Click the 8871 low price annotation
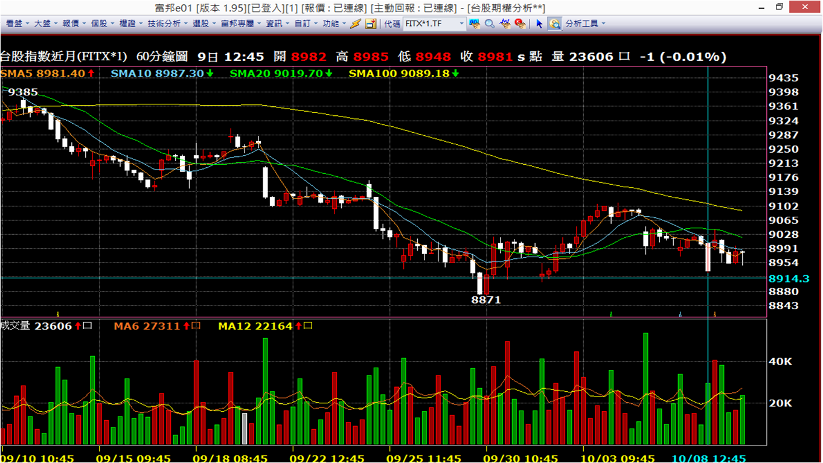This screenshot has height=463, width=823. [486, 299]
